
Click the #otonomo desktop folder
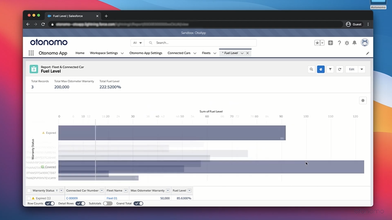pyautogui.click(x=378, y=5)
